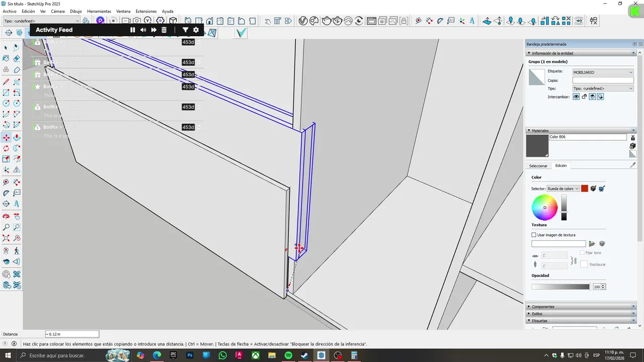Expand the Estilos panel
This screenshot has height=362, width=644.
529,314
